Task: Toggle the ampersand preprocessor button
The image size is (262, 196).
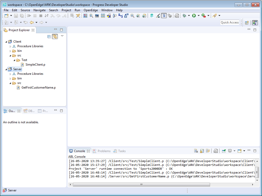Action: coord(164,16)
